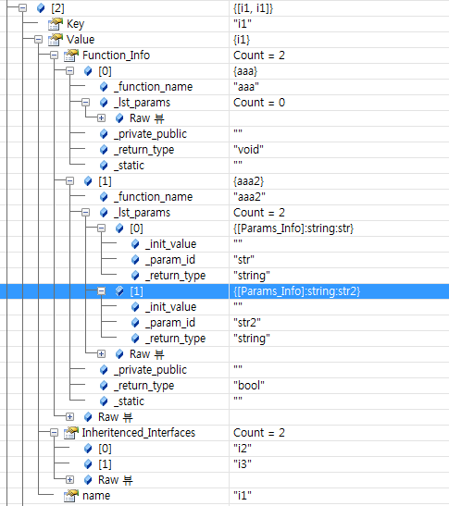Collapse the [2] root node

click(22, 7)
